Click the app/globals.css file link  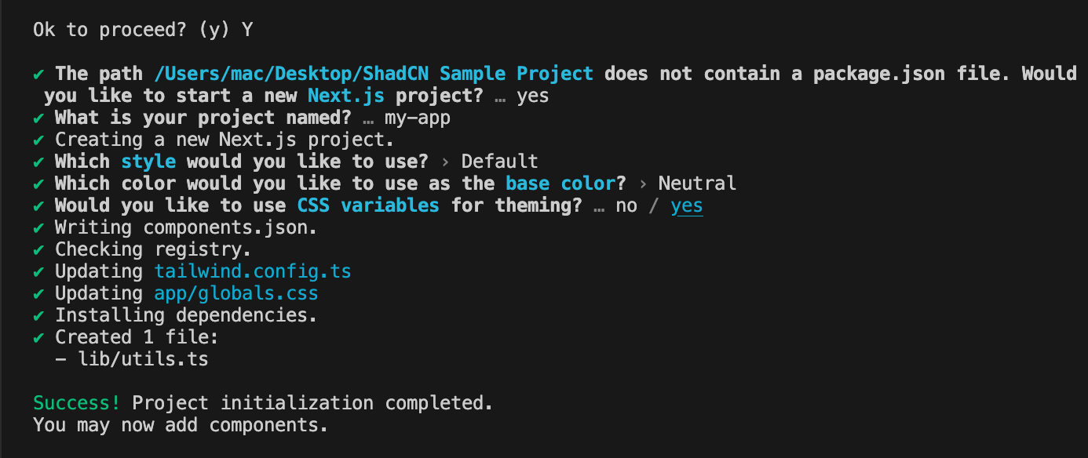click(x=236, y=293)
